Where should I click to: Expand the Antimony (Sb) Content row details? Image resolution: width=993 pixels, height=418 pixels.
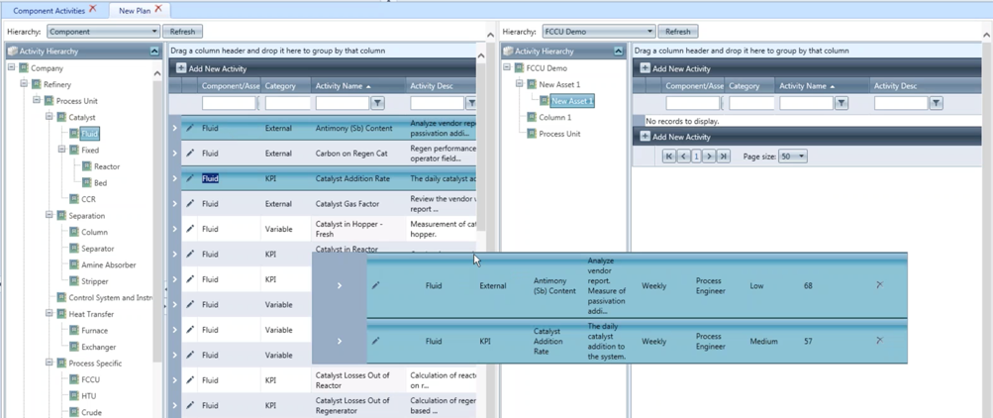coord(175,128)
